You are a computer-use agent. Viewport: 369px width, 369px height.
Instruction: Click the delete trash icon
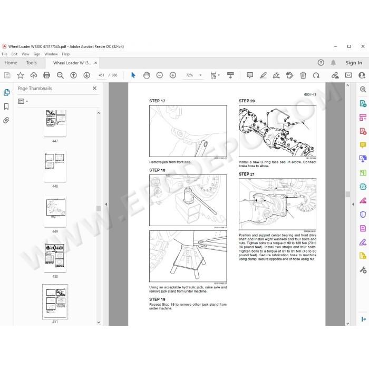pos(303,75)
